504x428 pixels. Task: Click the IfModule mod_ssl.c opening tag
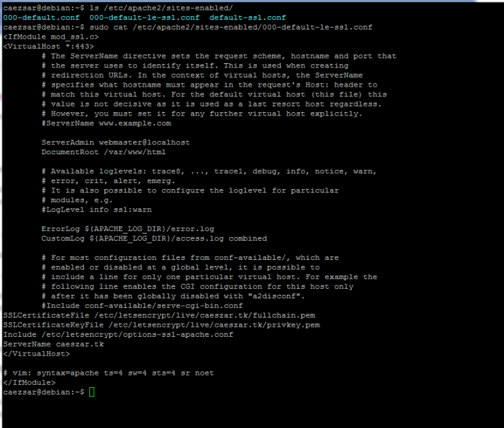(51, 37)
